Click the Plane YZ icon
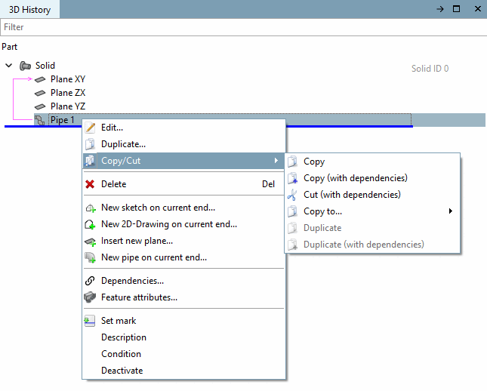Screen dimensions: 487x391 40,106
